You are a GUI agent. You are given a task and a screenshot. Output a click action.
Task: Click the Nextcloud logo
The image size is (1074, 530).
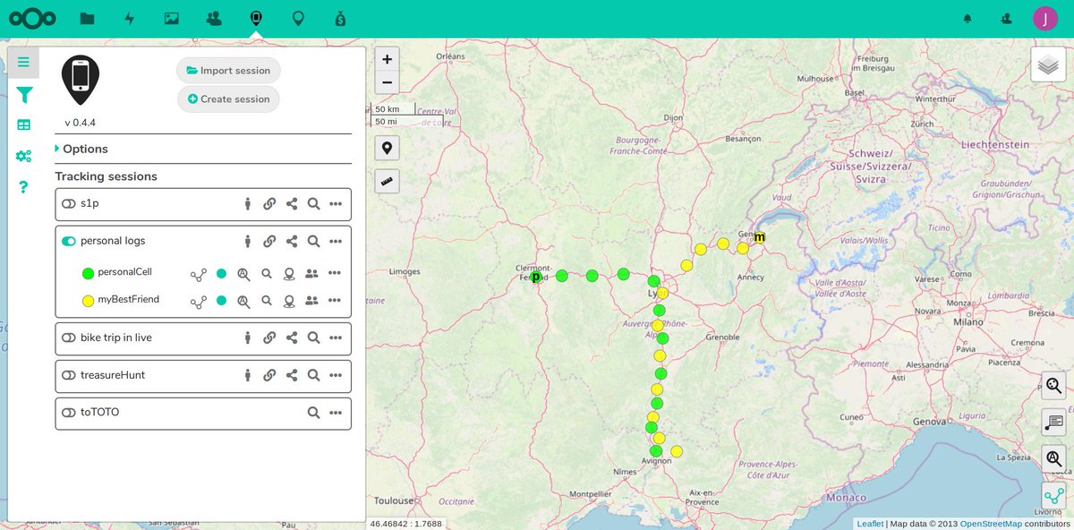pyautogui.click(x=32, y=18)
